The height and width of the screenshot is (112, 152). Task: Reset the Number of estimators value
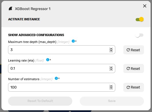click(x=133, y=87)
